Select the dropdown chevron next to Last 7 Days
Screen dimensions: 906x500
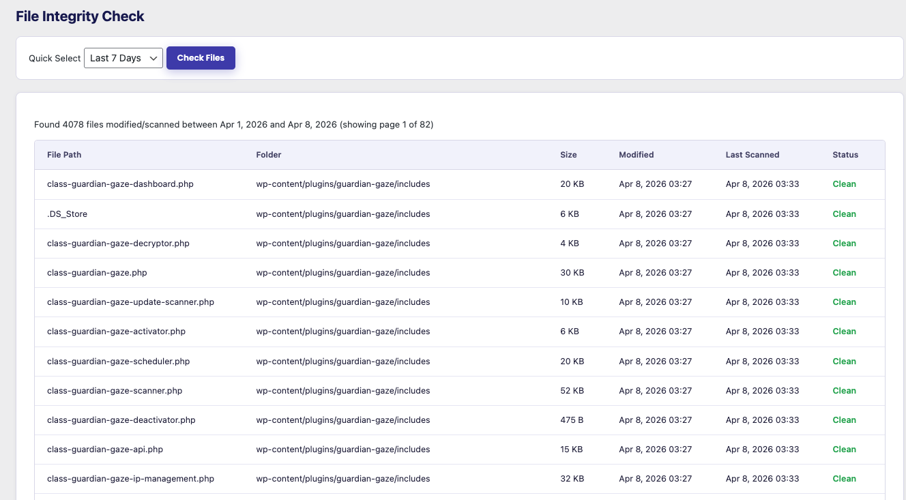tap(154, 58)
